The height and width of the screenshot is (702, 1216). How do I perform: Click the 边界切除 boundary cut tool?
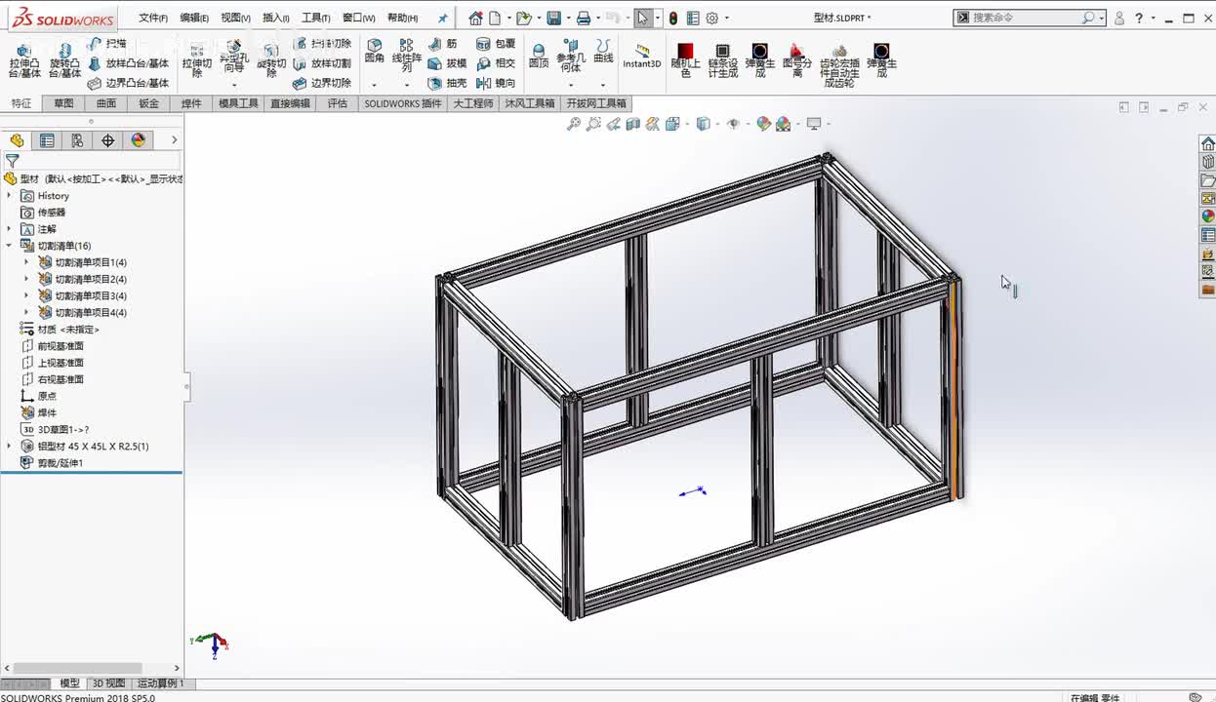pyautogui.click(x=322, y=83)
